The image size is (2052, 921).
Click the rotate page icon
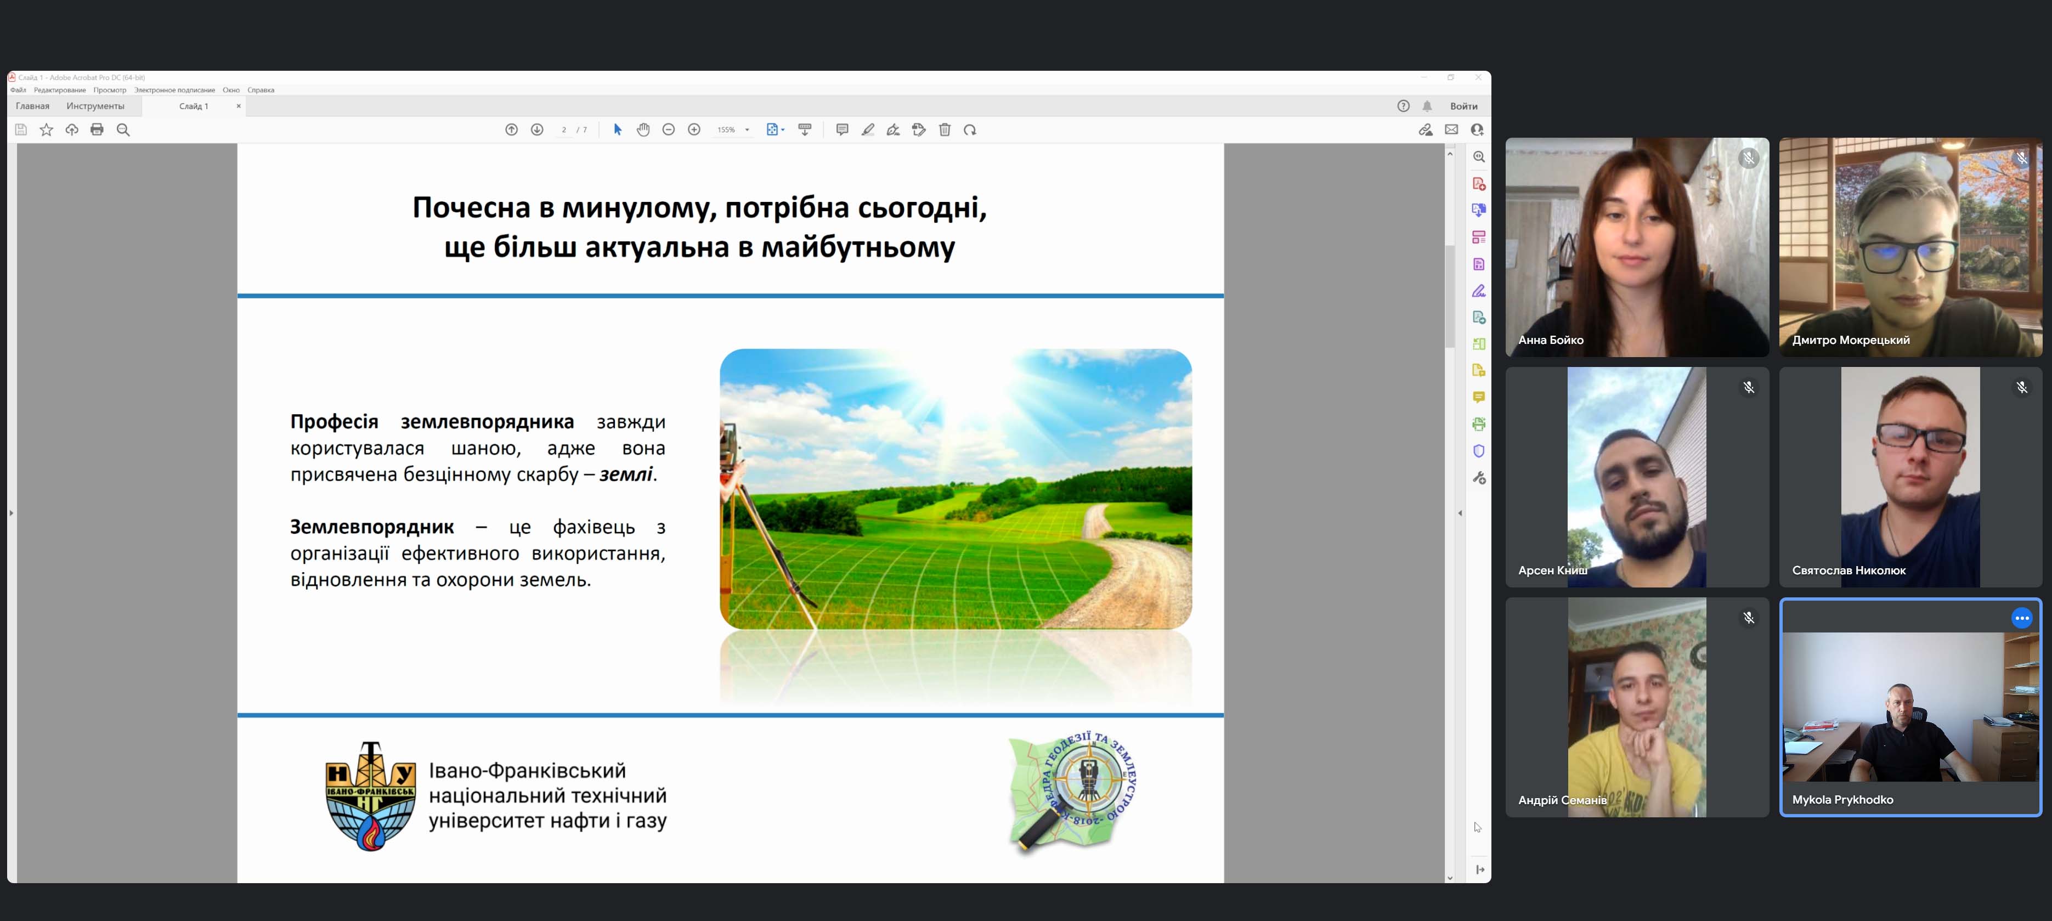click(969, 130)
